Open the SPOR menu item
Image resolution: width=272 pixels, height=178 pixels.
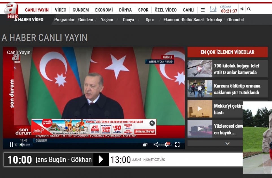(143, 10)
